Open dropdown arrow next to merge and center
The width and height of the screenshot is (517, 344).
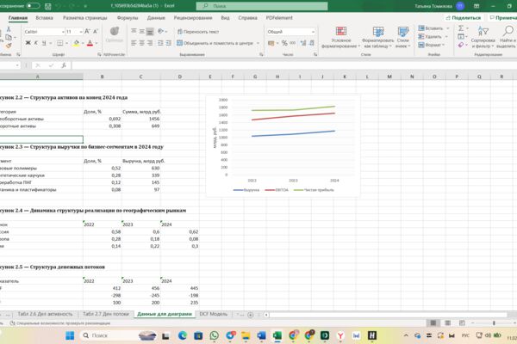[258, 43]
